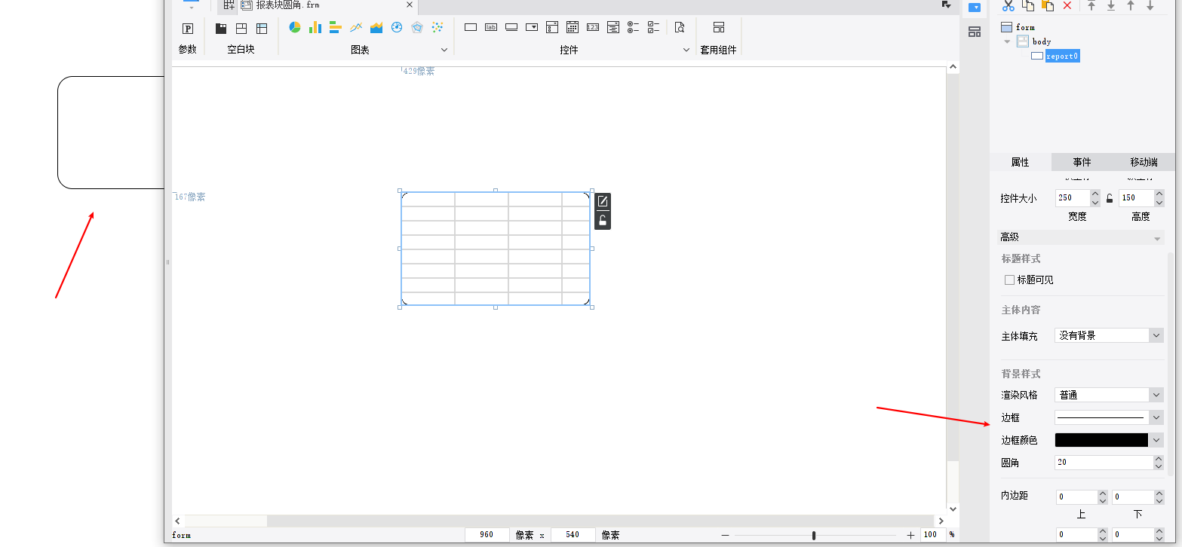Image resolution: width=1182 pixels, height=547 pixels.
Task: Insert a column bar chart
Action: coord(315,27)
